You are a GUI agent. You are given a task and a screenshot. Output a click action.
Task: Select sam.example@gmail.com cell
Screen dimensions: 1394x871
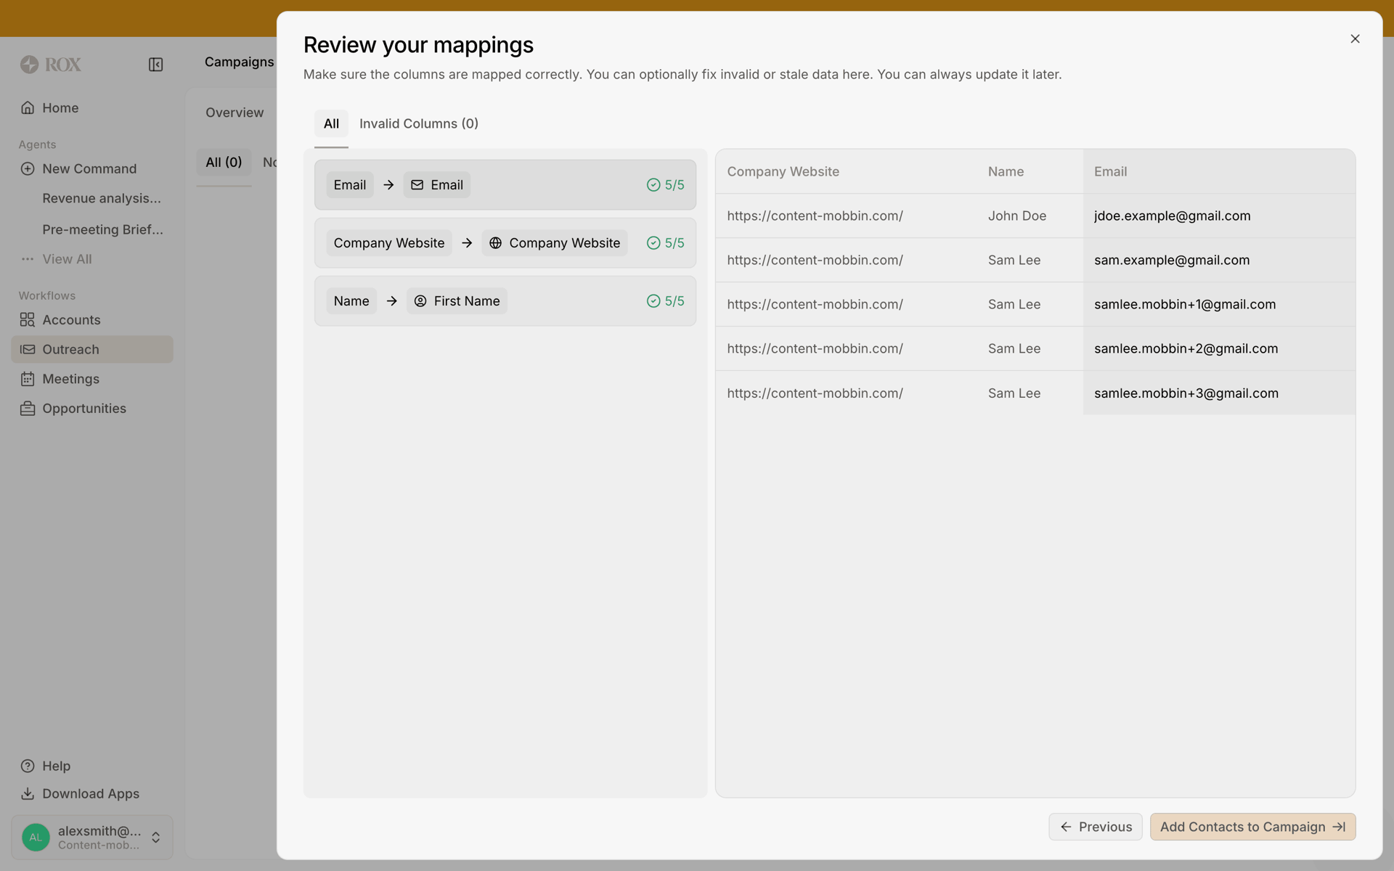(1219, 261)
